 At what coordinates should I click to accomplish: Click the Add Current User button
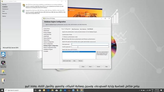(67, 61)
